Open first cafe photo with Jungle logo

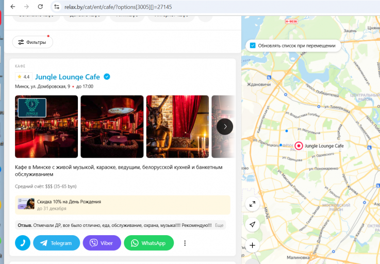click(x=46, y=126)
